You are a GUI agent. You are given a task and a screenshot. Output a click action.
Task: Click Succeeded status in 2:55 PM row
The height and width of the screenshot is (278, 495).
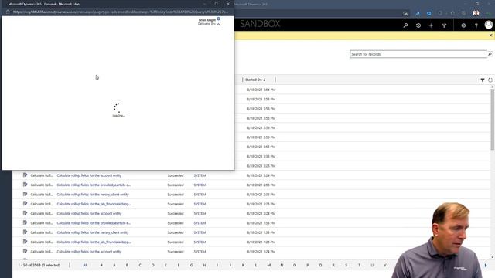pos(176,185)
